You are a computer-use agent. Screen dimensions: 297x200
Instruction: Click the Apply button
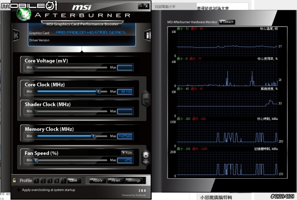coord(97,181)
